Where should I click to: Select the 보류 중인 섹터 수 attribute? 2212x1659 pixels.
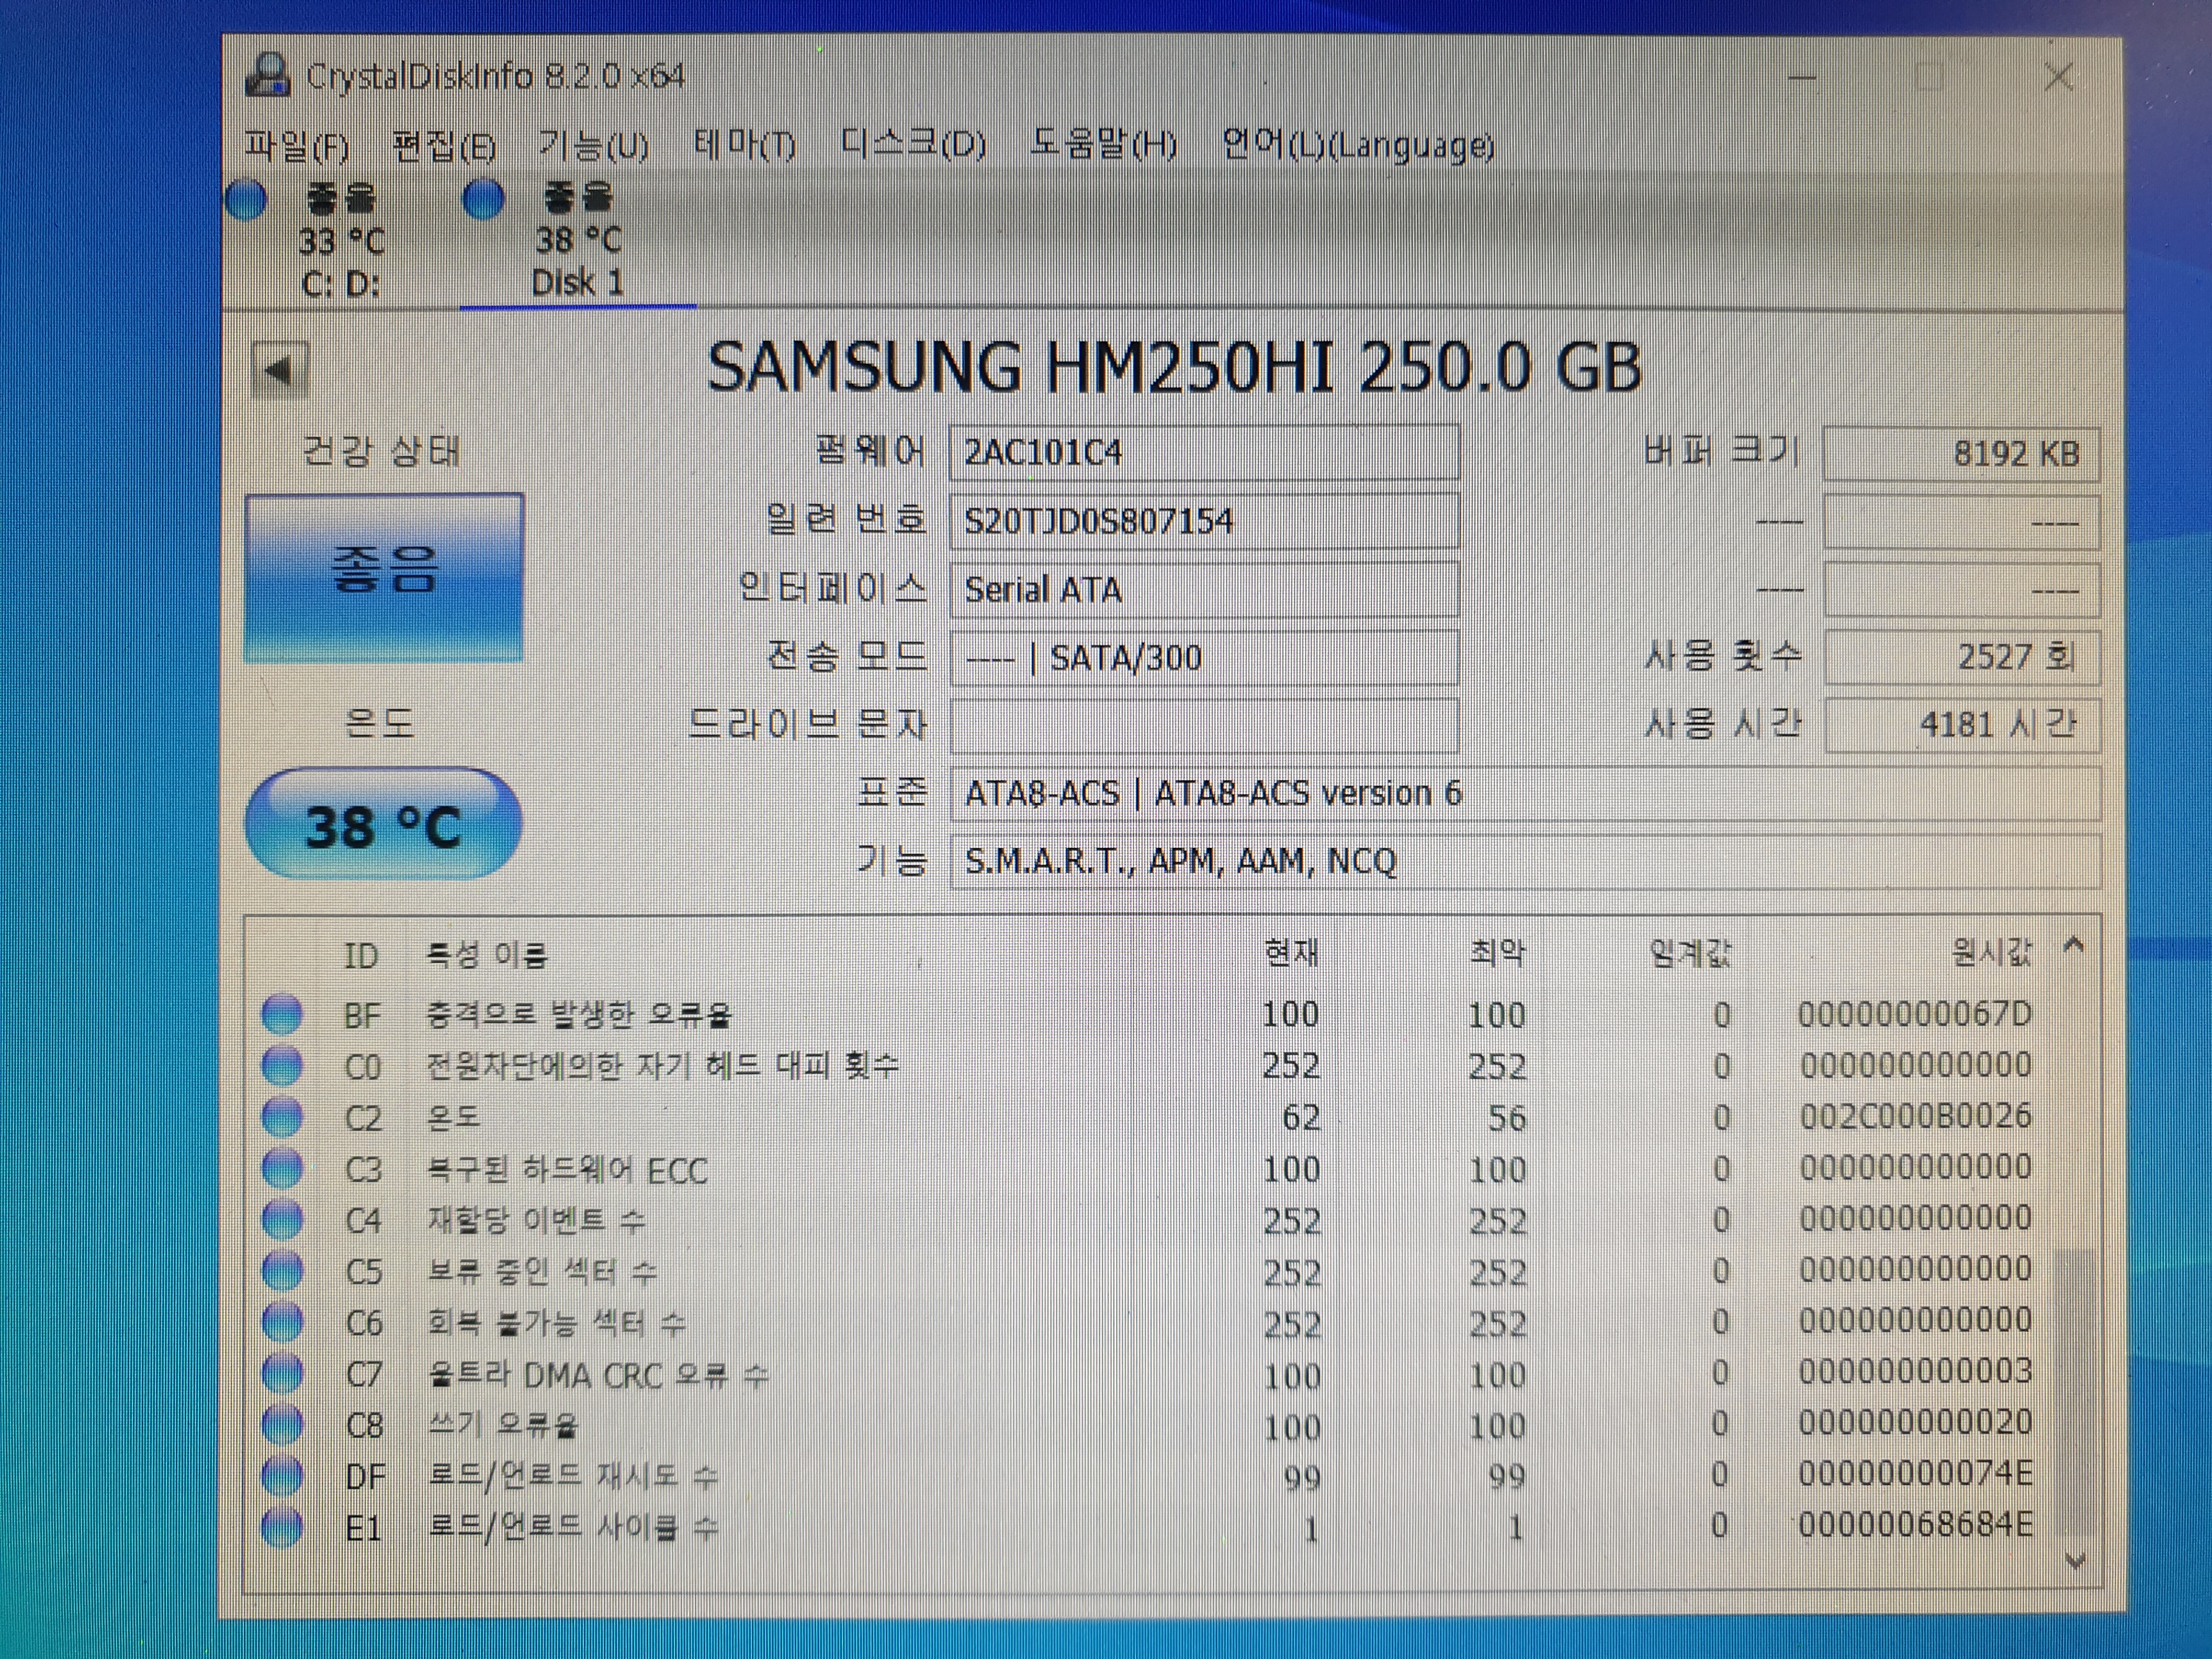click(x=542, y=1272)
